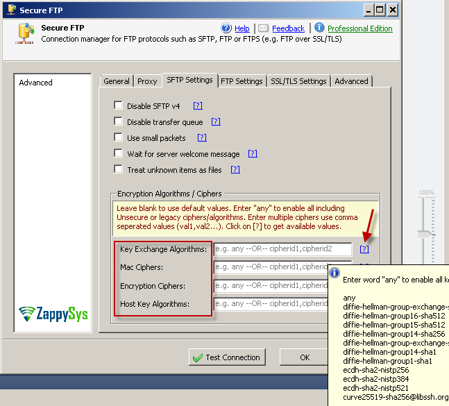Click the Mac Ciphers label
This screenshot has height=406, width=449.
[x=142, y=267]
